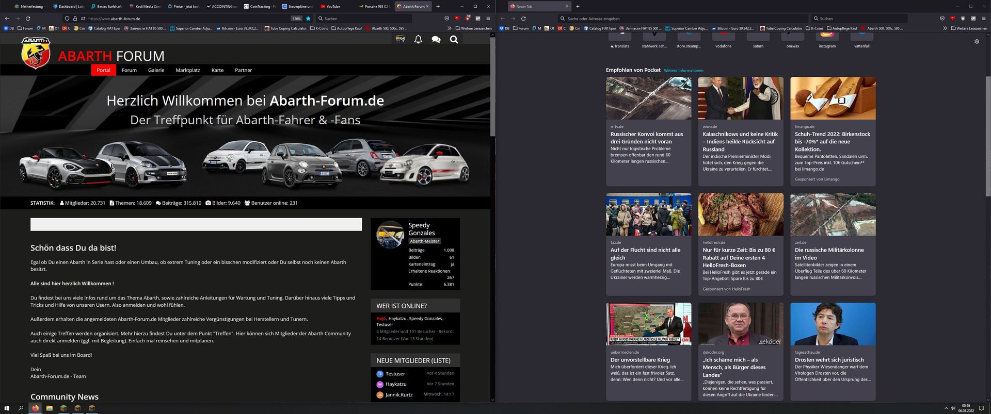Open Jannik.Kurtz profile in new members list
Viewport: 991px width, 414px height.
[x=398, y=395]
